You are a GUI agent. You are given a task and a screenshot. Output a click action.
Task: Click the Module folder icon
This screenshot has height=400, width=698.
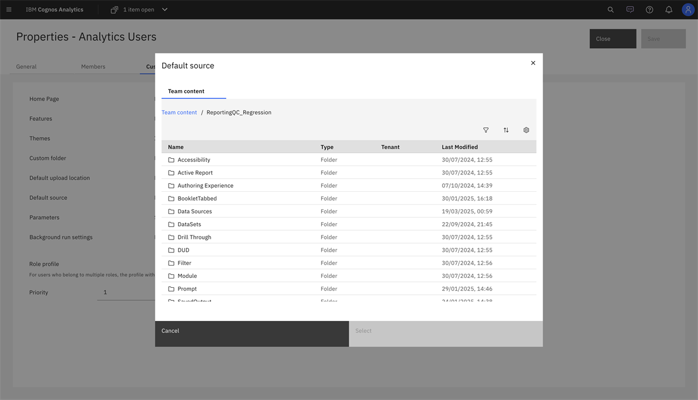(172, 276)
